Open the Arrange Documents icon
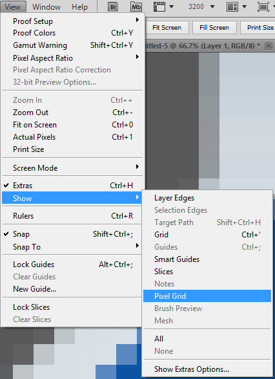Image resolution: width=275 pixels, height=379 pixels. (x=232, y=6)
